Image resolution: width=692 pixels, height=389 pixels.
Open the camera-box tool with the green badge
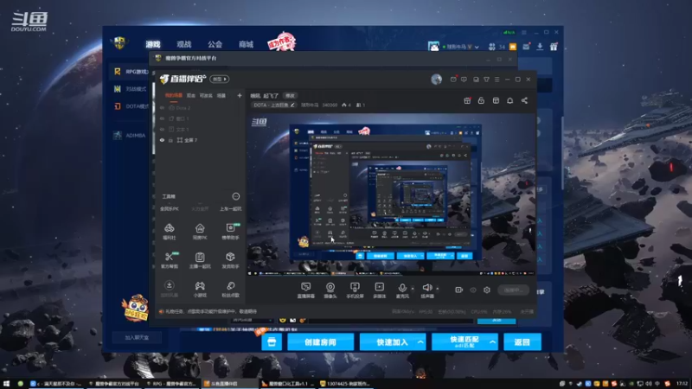230,231
